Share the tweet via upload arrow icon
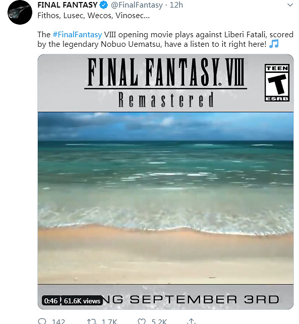The width and height of the screenshot is (299, 324). [191, 321]
